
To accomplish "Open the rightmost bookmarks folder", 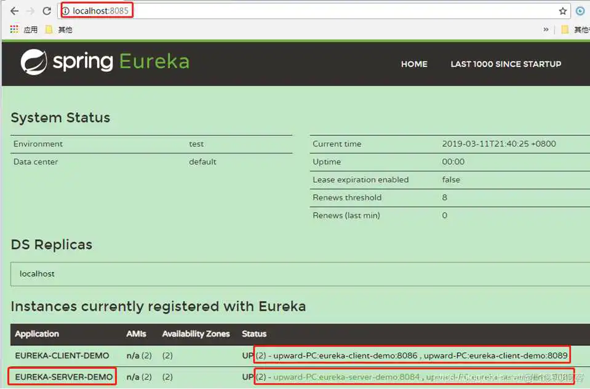I will (x=575, y=29).
